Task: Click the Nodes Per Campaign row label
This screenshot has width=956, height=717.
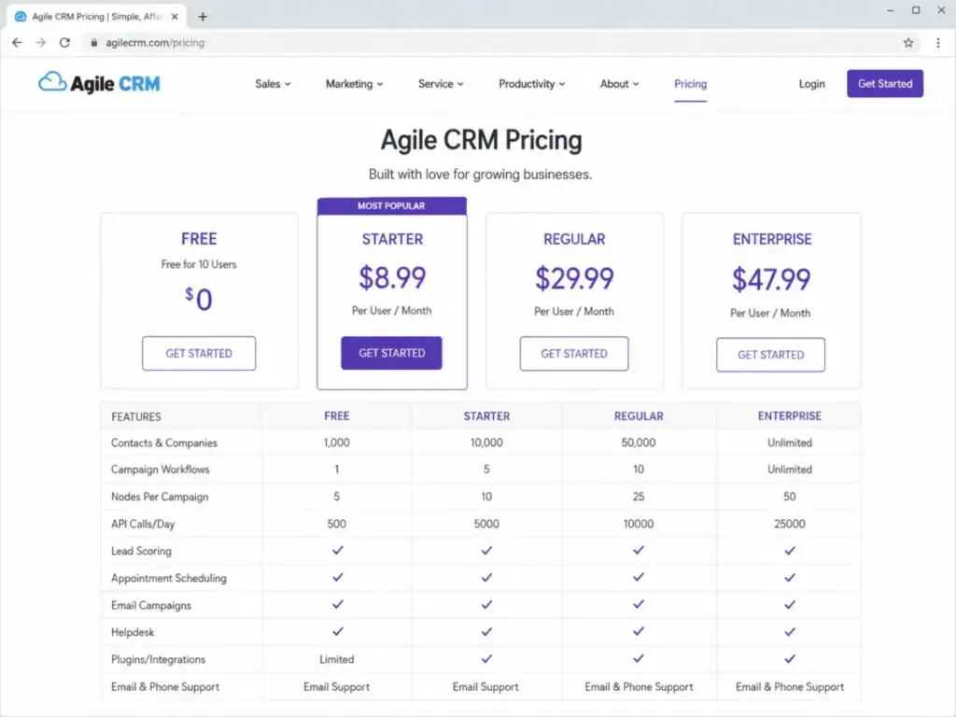Action: [160, 497]
